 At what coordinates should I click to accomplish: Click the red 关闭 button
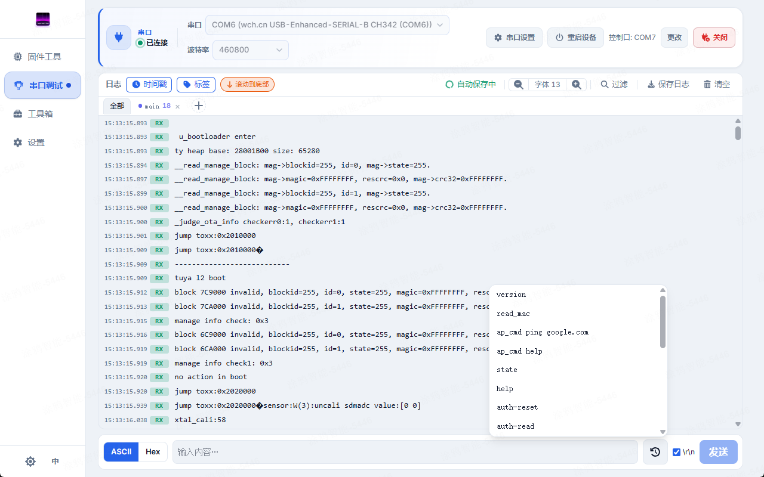coord(714,38)
